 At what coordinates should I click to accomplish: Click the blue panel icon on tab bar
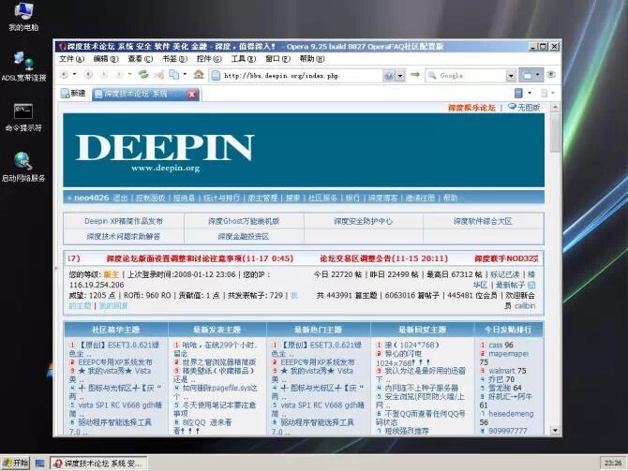coord(518,93)
